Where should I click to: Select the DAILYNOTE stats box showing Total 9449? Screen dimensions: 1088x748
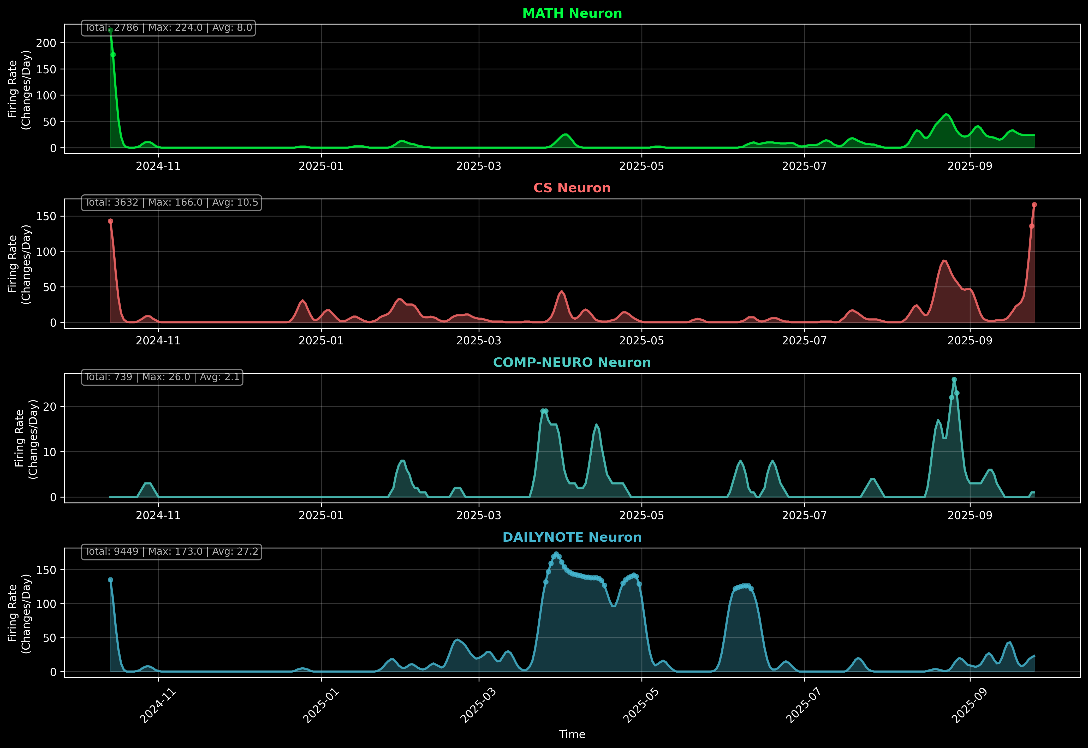click(171, 552)
